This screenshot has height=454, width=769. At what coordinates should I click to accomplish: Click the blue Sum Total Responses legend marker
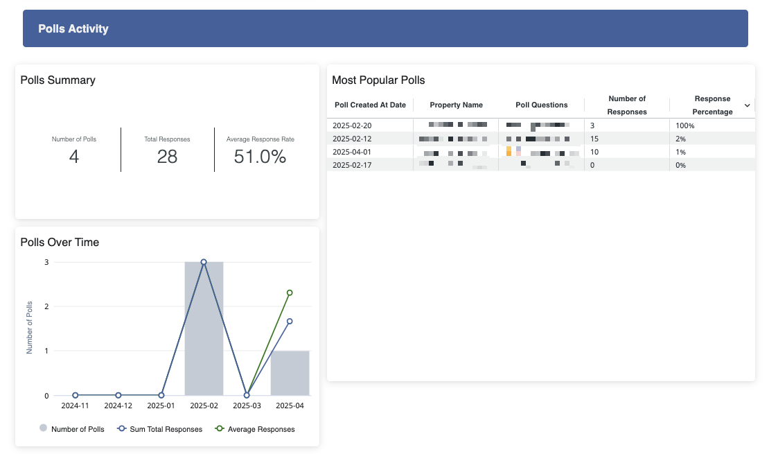pos(122,429)
